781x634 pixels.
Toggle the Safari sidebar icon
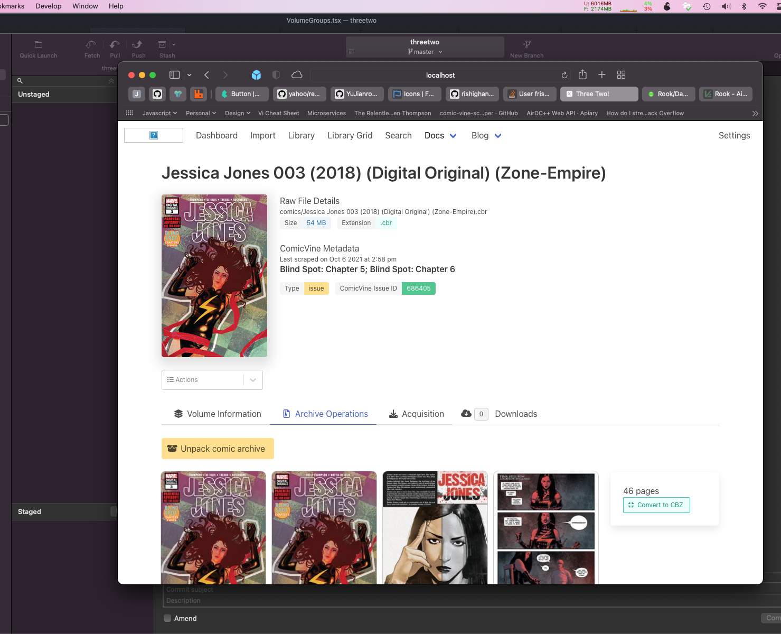pos(174,74)
